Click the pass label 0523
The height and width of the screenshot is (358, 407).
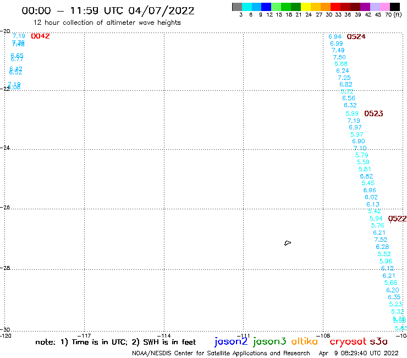374,113
